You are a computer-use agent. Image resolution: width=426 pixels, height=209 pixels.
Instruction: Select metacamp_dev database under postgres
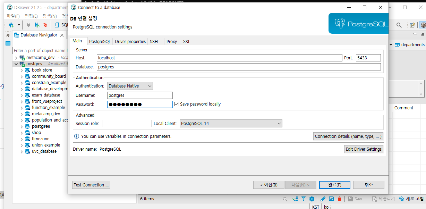click(46, 114)
